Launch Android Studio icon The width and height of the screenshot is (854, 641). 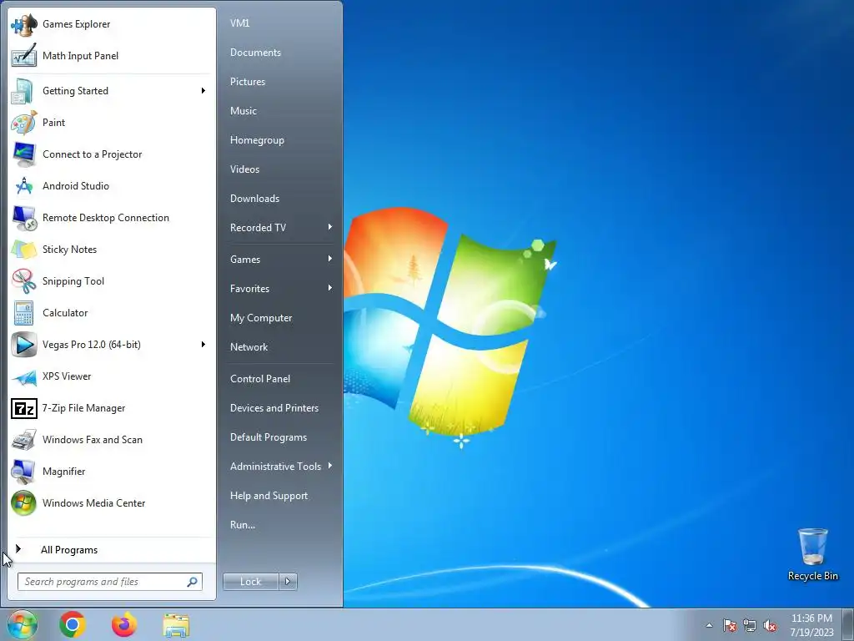click(x=24, y=186)
